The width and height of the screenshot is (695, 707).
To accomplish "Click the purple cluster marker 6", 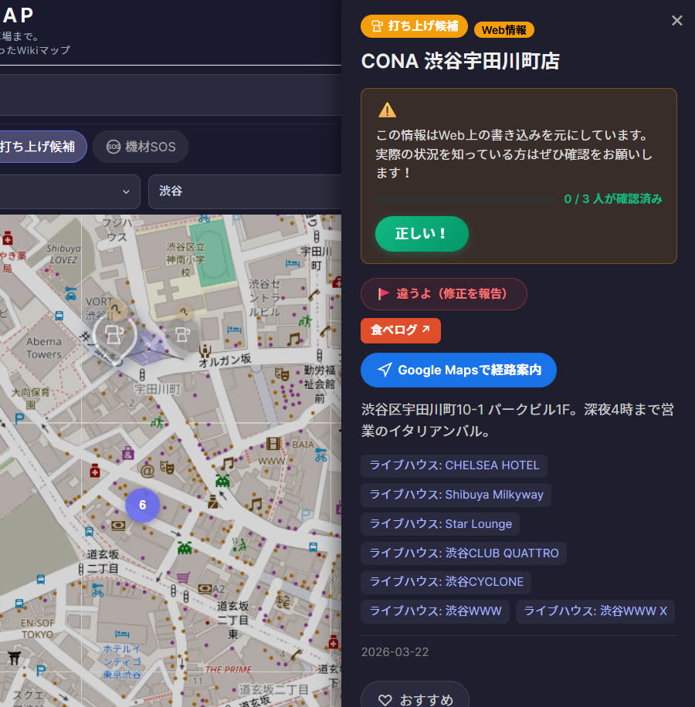I will point(143,505).
